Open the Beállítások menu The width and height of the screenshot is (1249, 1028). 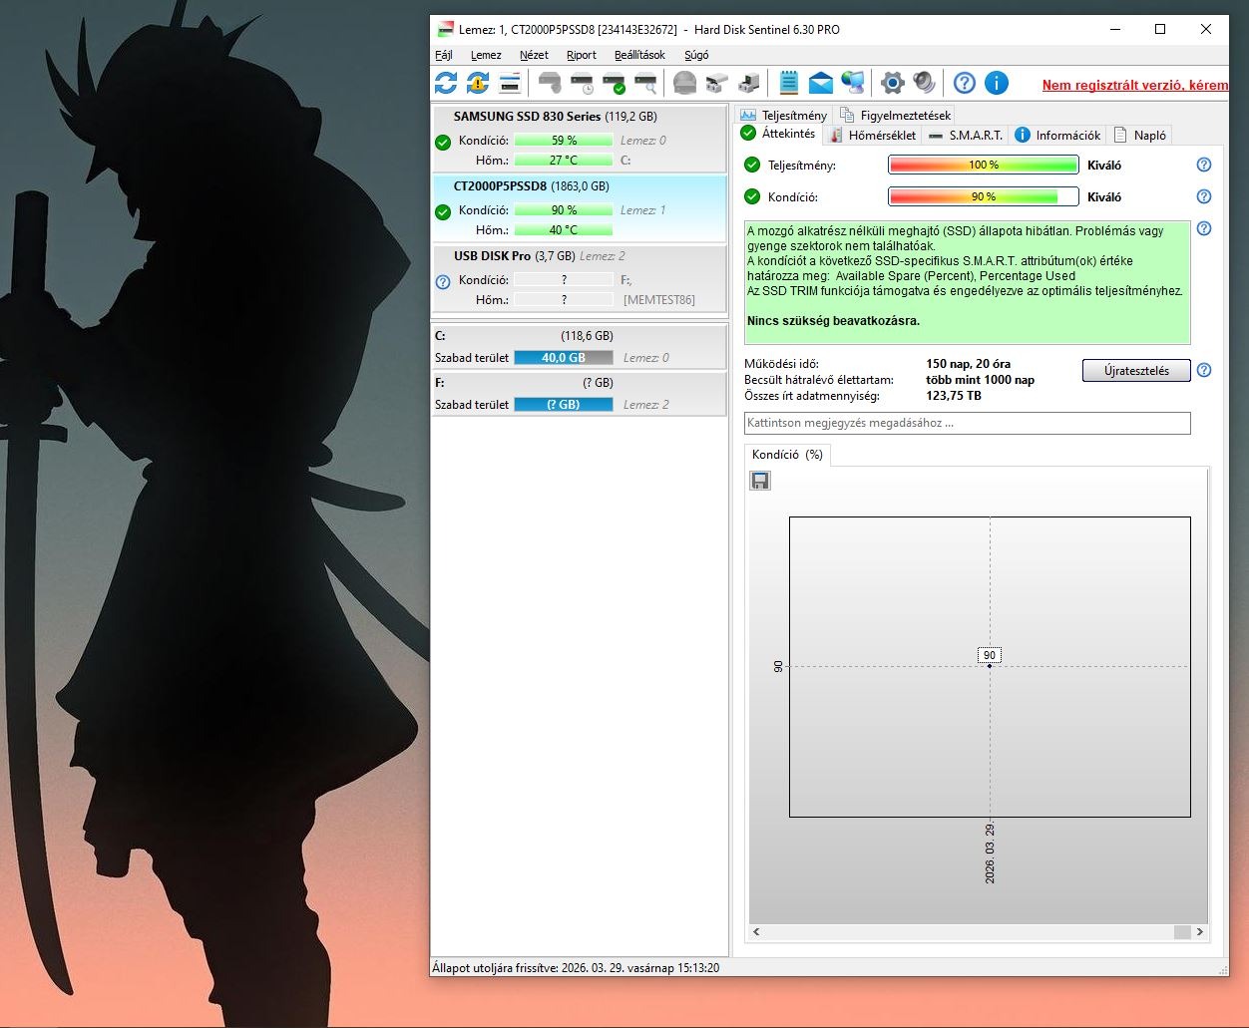[x=639, y=55]
